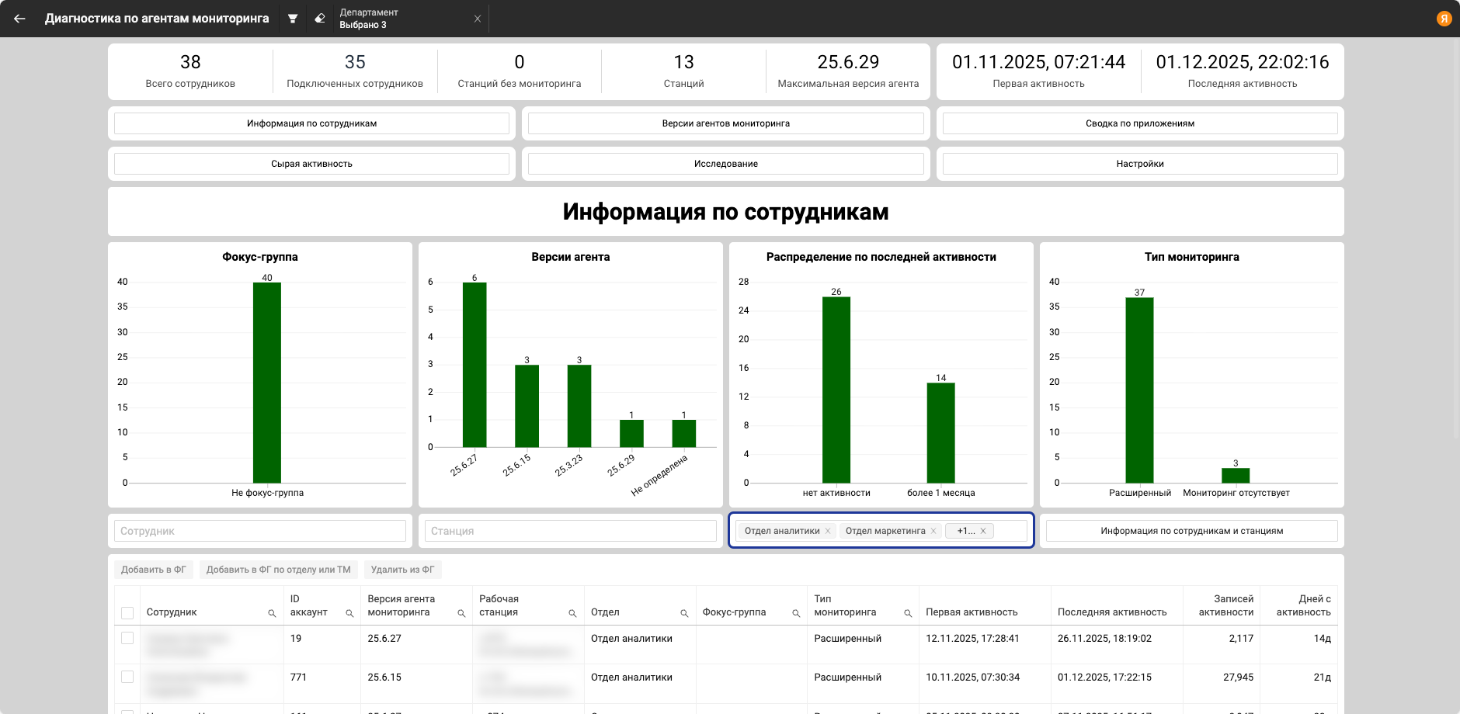1460x714 pixels.
Task: Sort by Записей активности column header
Action: tap(1225, 605)
